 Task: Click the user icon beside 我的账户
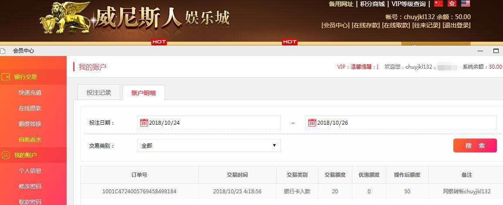click(6, 155)
